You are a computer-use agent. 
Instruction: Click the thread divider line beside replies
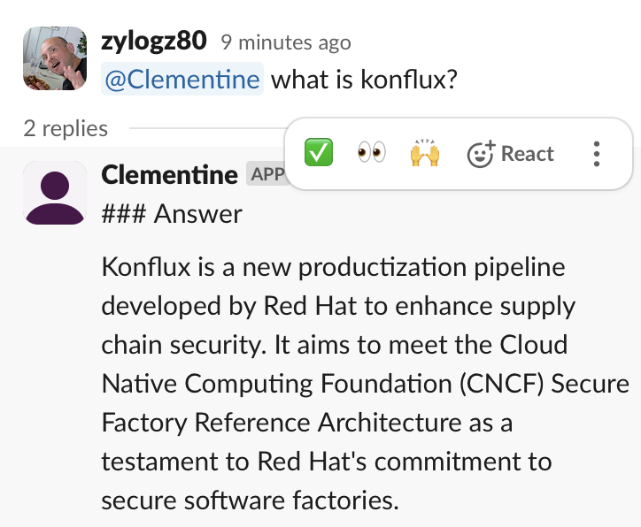(204, 128)
